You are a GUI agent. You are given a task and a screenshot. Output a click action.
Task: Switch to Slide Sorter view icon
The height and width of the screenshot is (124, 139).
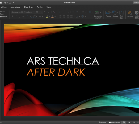click(x=129, y=122)
